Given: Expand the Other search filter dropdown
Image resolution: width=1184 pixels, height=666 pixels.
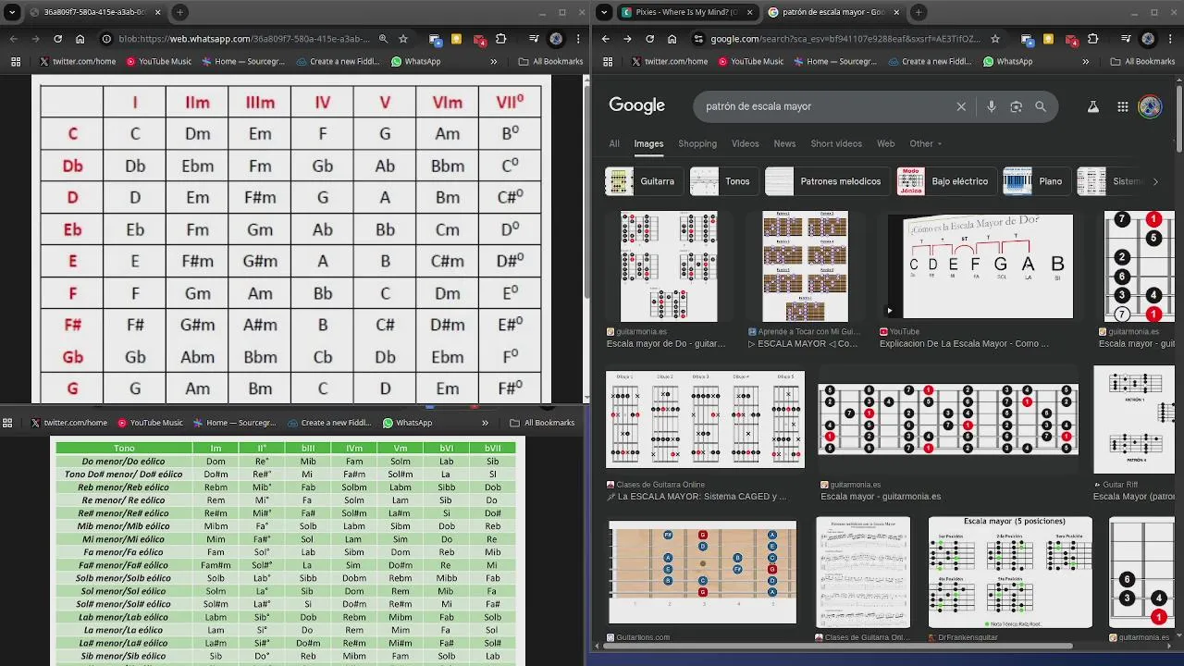Looking at the screenshot, I should (x=925, y=143).
